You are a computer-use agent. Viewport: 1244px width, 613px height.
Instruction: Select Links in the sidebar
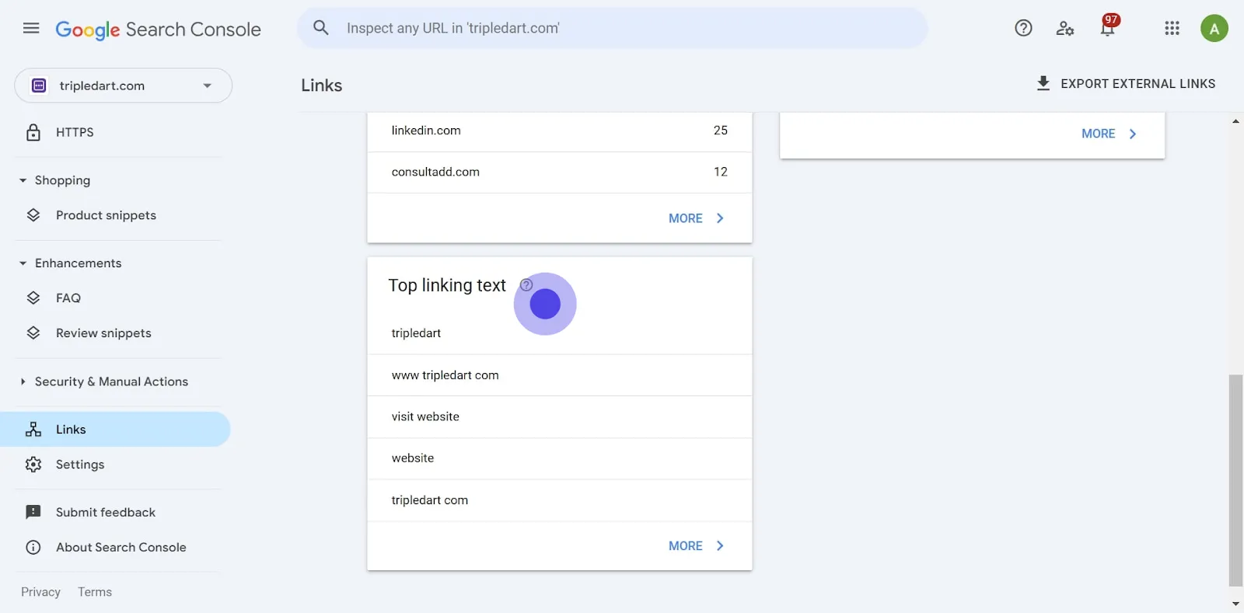[115, 429]
